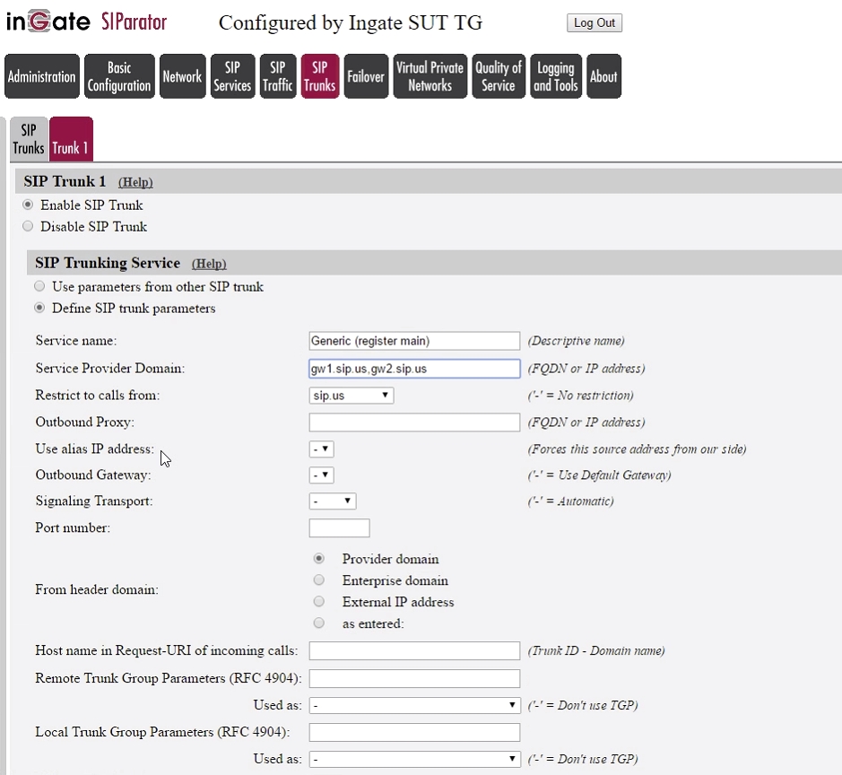Screen dimensions: 842x775
Task: Open Remote Trunk Group 'Used as' dropdown
Action: point(414,705)
